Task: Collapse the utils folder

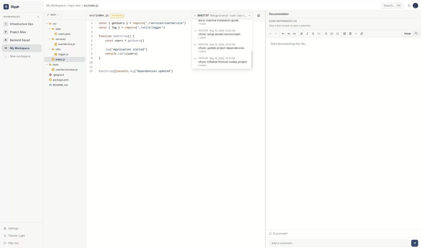Action: click(x=49, y=49)
